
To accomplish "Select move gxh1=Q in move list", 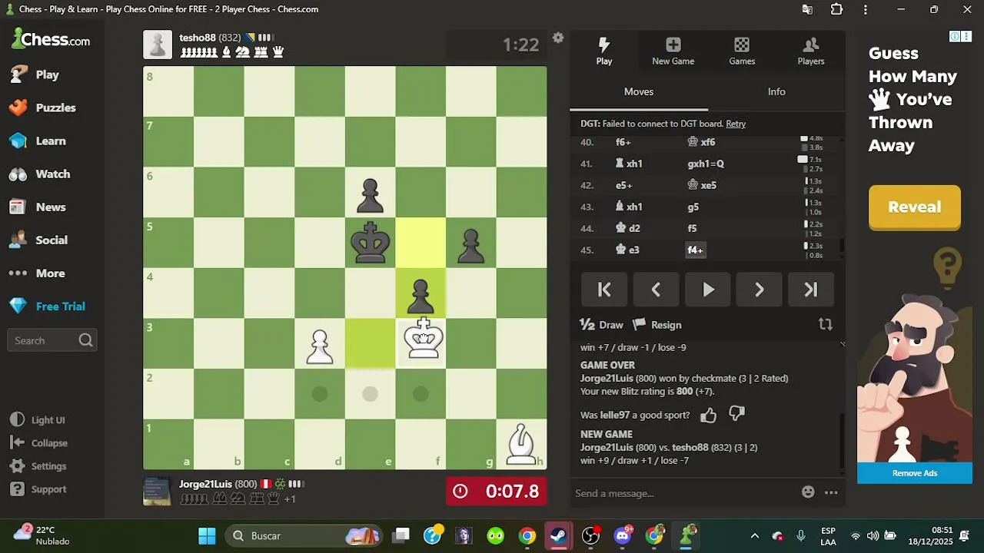I will point(706,164).
